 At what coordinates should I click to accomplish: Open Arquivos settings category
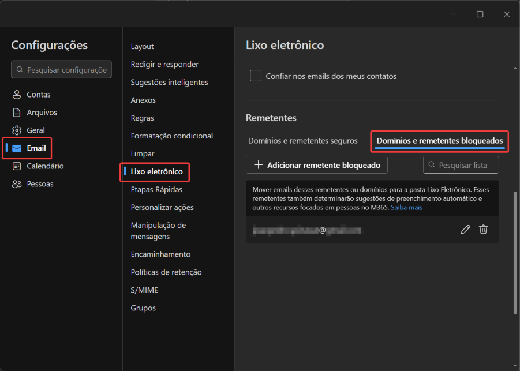tap(42, 113)
